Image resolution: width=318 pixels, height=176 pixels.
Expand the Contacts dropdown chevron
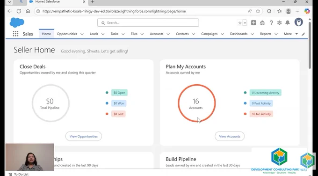pyautogui.click(x=194, y=34)
